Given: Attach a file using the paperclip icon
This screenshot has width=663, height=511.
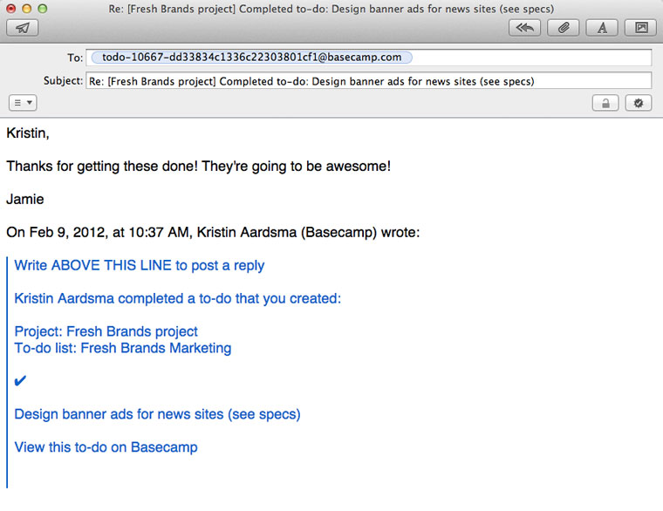Looking at the screenshot, I should coord(564,28).
